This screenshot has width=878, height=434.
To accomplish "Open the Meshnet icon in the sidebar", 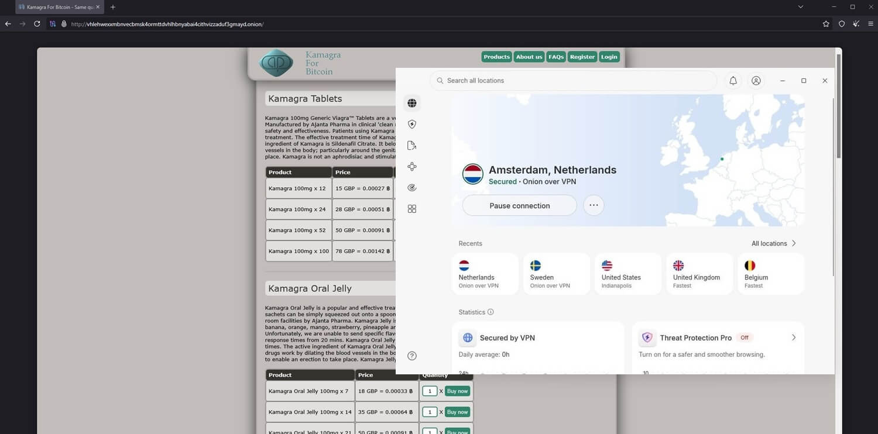I will pyautogui.click(x=412, y=167).
